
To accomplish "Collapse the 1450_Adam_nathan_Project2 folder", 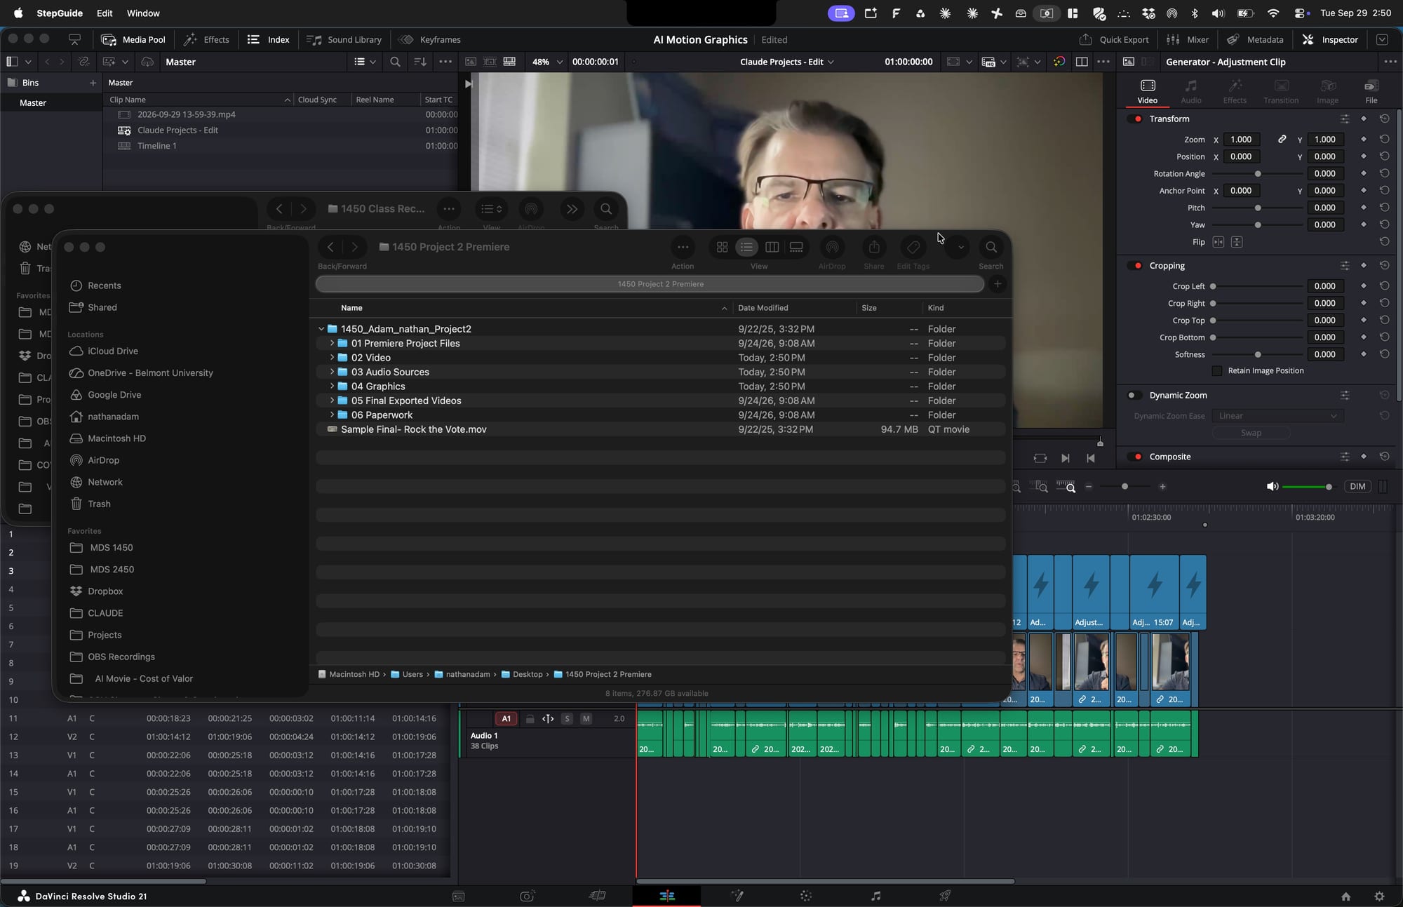I will [321, 328].
